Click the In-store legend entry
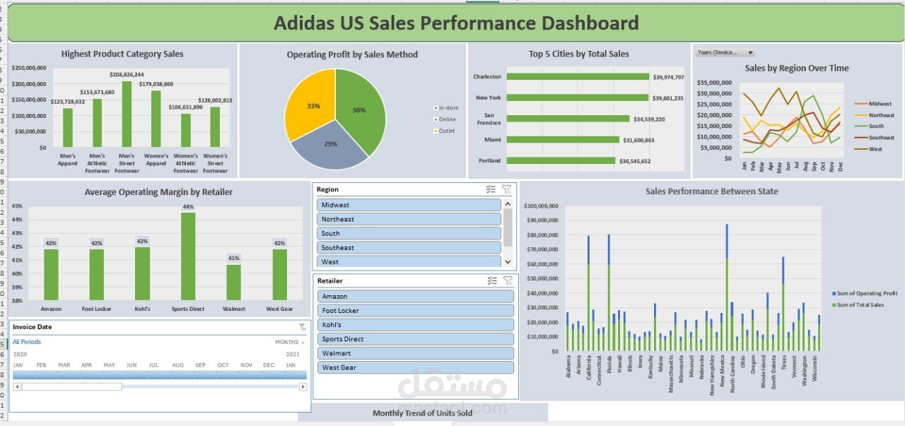This screenshot has height=426, width=905. point(446,108)
